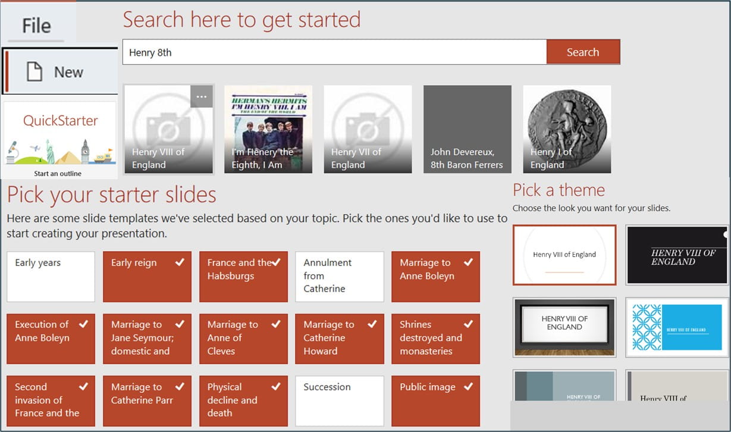Choose New from the sidebar
The height and width of the screenshot is (432, 731).
point(69,71)
